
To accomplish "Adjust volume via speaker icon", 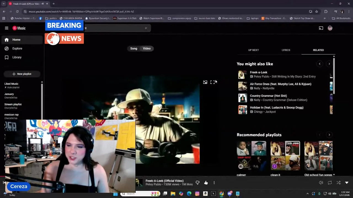I will pyautogui.click(x=321, y=183).
